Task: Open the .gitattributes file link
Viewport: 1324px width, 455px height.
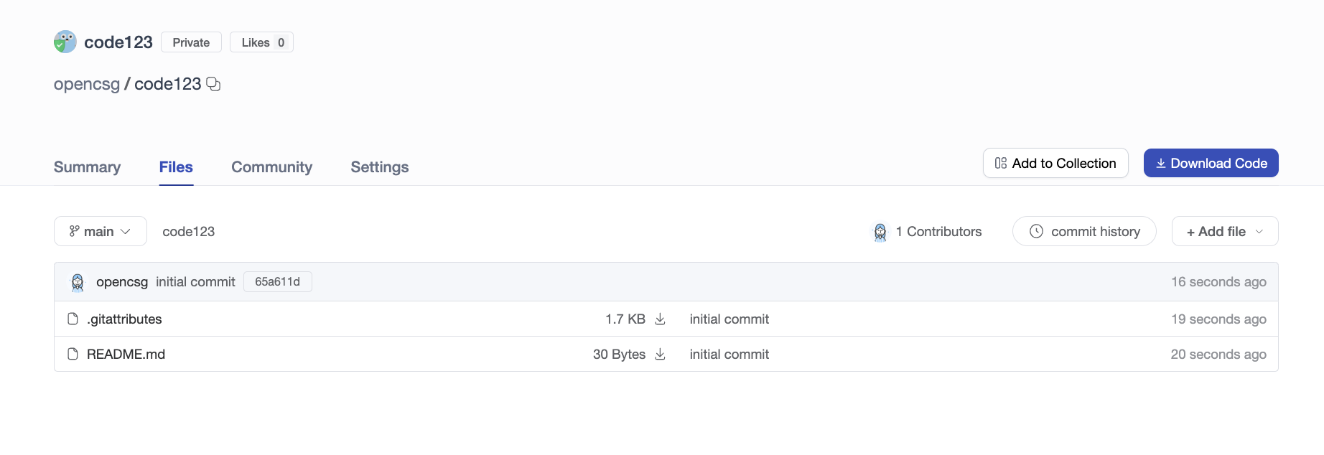Action: [x=124, y=319]
